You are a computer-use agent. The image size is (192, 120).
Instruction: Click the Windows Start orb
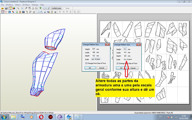(4, 117)
